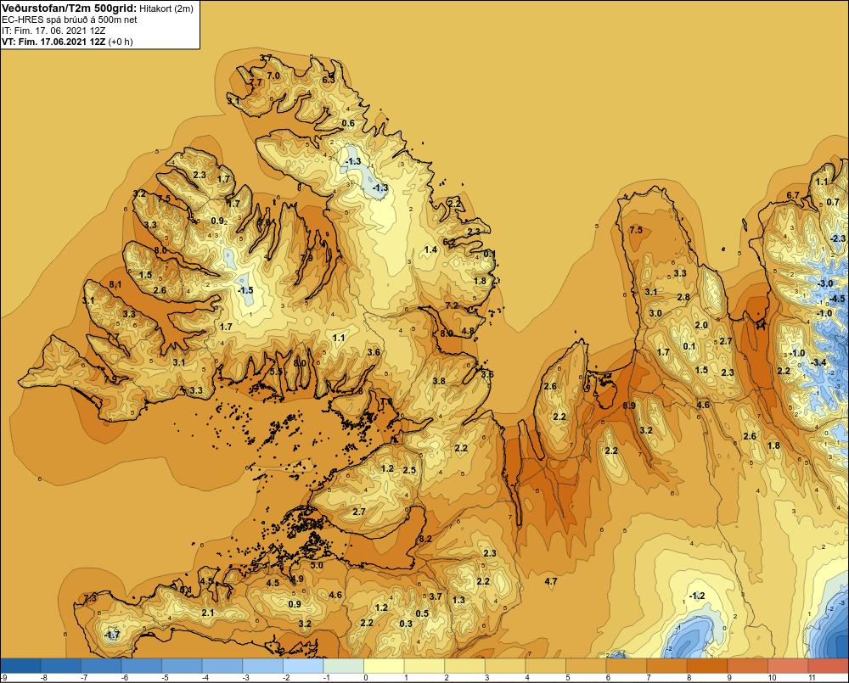
Task: Click the -1.7 temperature value on the map
Action: point(112,635)
